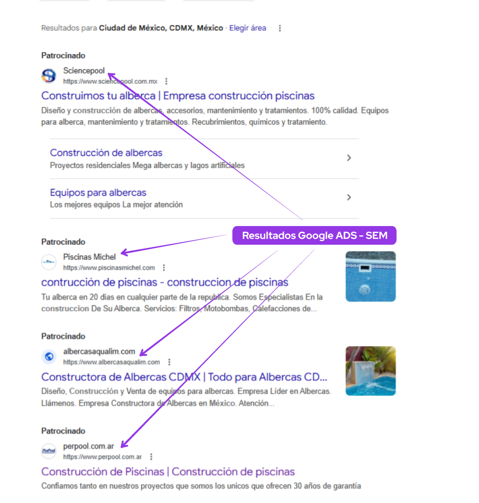Click the Piscinas Michel swimmer favicon
The height and width of the screenshot is (503, 479).
coord(49,262)
